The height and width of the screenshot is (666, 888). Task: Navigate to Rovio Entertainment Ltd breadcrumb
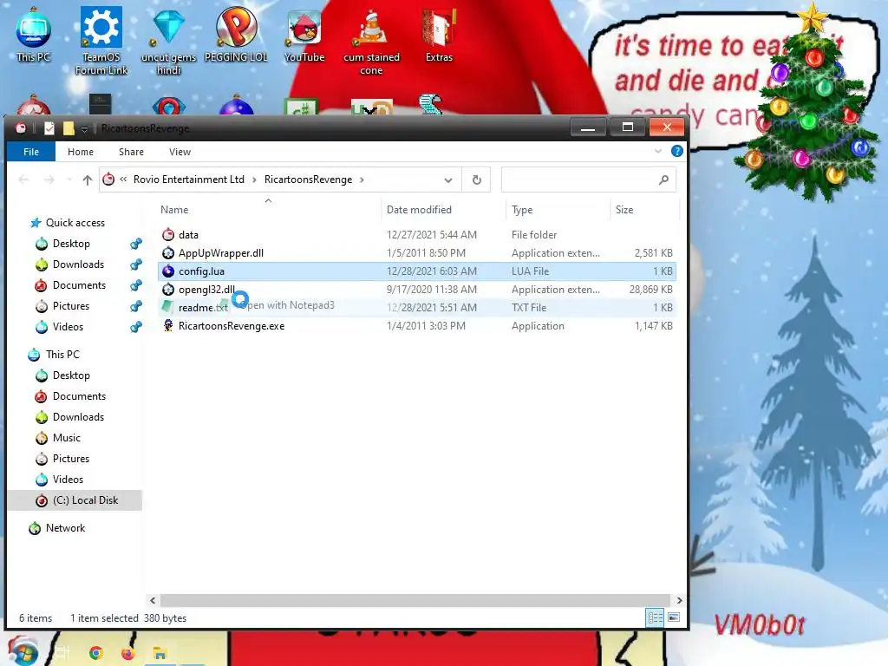[188, 180]
